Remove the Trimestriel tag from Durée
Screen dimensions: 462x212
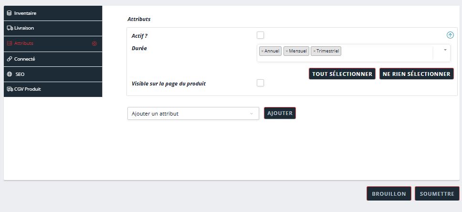coord(314,51)
